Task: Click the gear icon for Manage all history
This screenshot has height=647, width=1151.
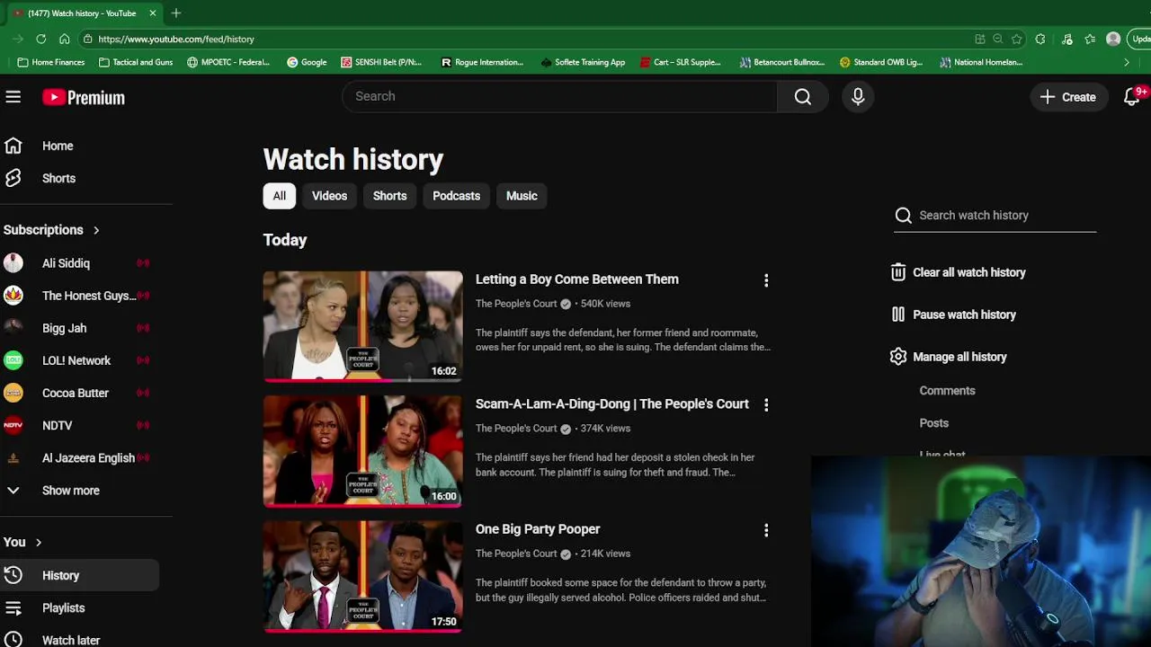Action: click(x=897, y=357)
